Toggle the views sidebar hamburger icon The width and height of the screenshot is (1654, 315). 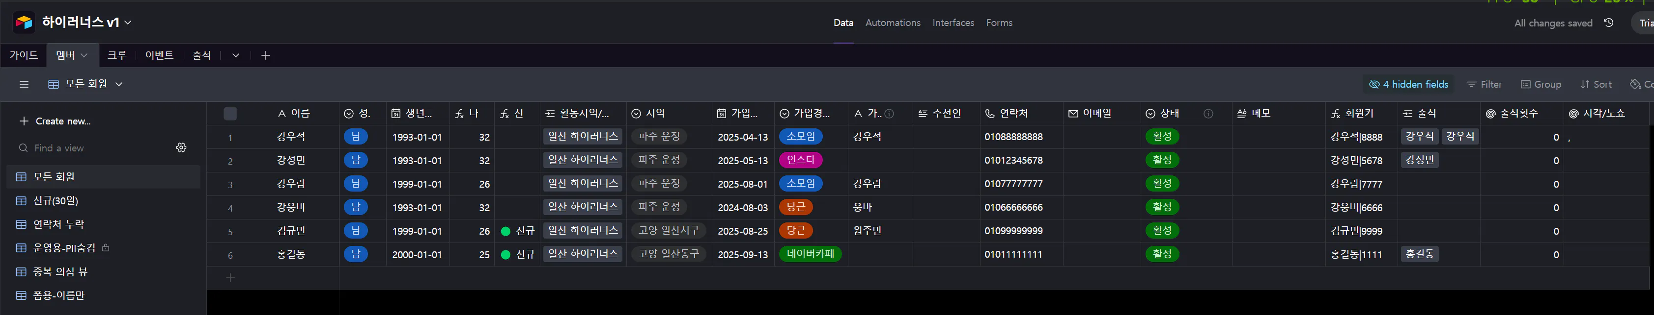[x=24, y=84]
